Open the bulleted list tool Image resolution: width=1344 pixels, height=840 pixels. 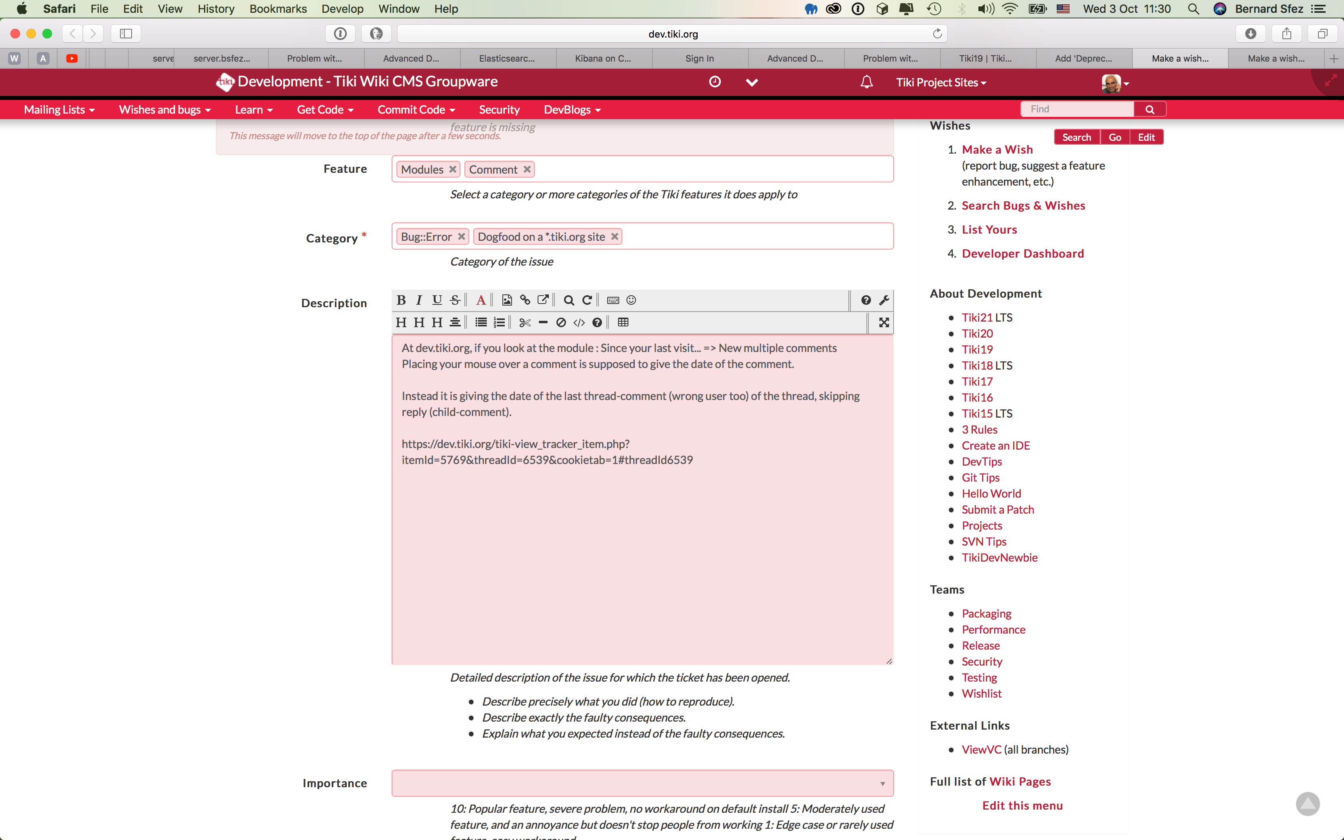[x=481, y=322]
